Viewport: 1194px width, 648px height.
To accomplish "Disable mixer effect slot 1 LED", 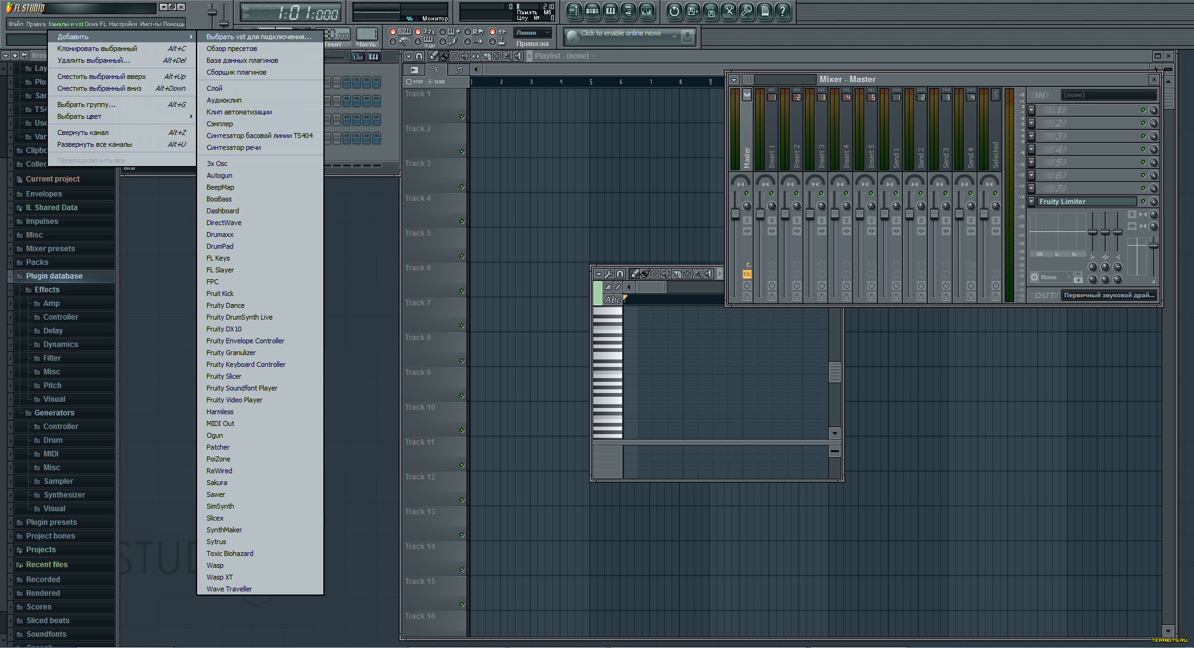I will click(1143, 110).
